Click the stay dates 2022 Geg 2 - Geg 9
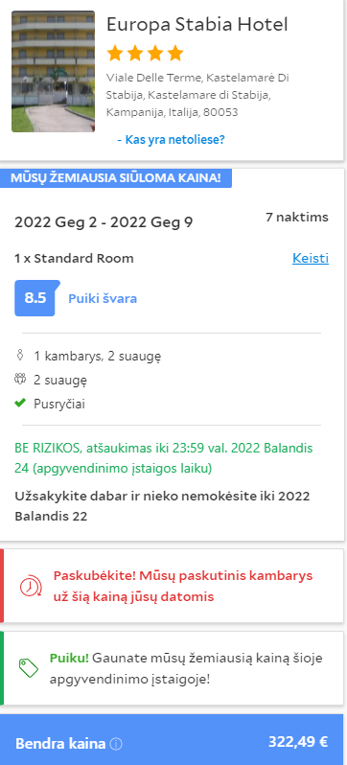Viewport: 347px width, 765px height. coord(104,222)
